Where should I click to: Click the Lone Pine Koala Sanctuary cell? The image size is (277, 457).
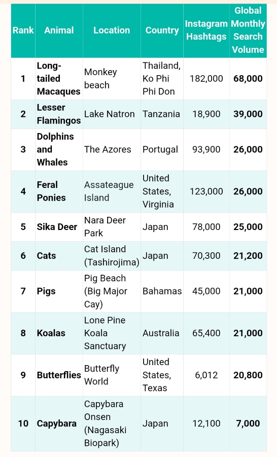tap(112, 333)
